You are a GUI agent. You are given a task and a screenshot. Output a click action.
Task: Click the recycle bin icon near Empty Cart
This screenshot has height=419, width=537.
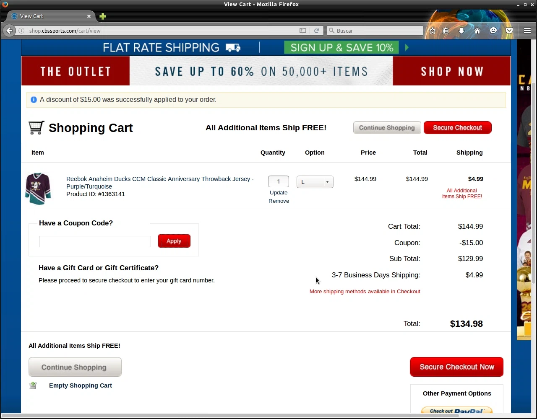click(33, 385)
